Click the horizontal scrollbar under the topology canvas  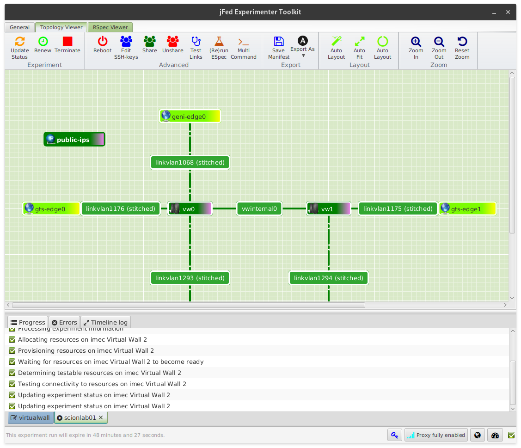click(189, 305)
